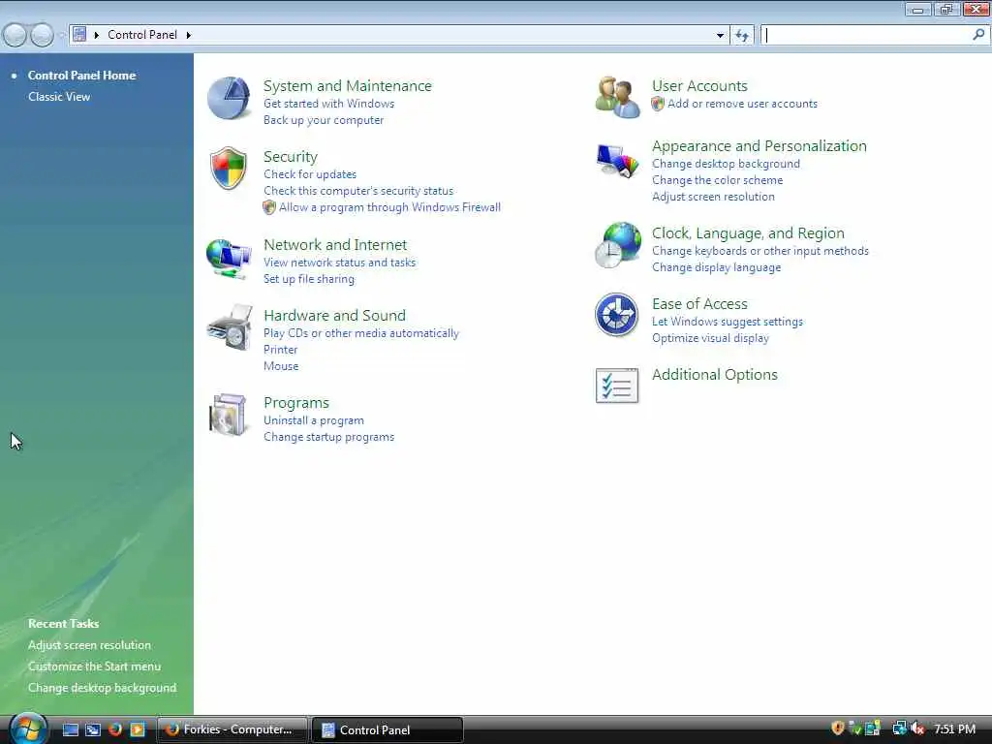Click Change display language
Image resolution: width=992 pixels, height=744 pixels.
[716, 267]
